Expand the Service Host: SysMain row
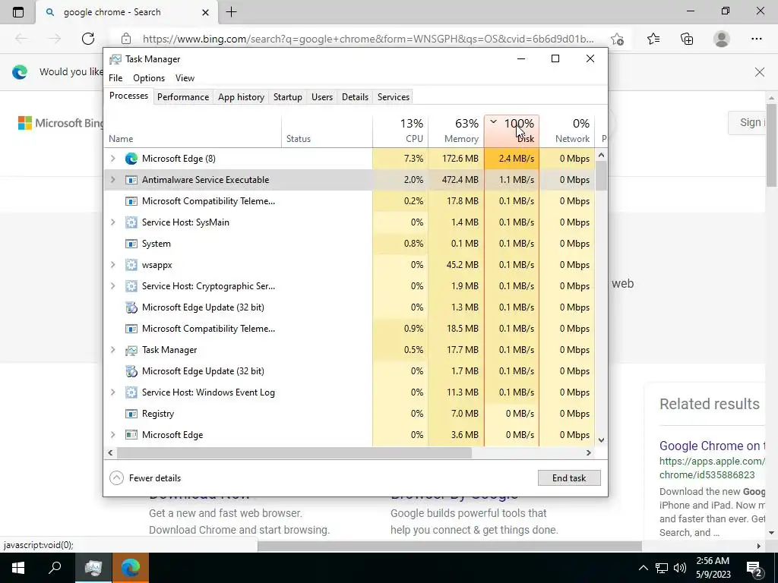 point(112,222)
